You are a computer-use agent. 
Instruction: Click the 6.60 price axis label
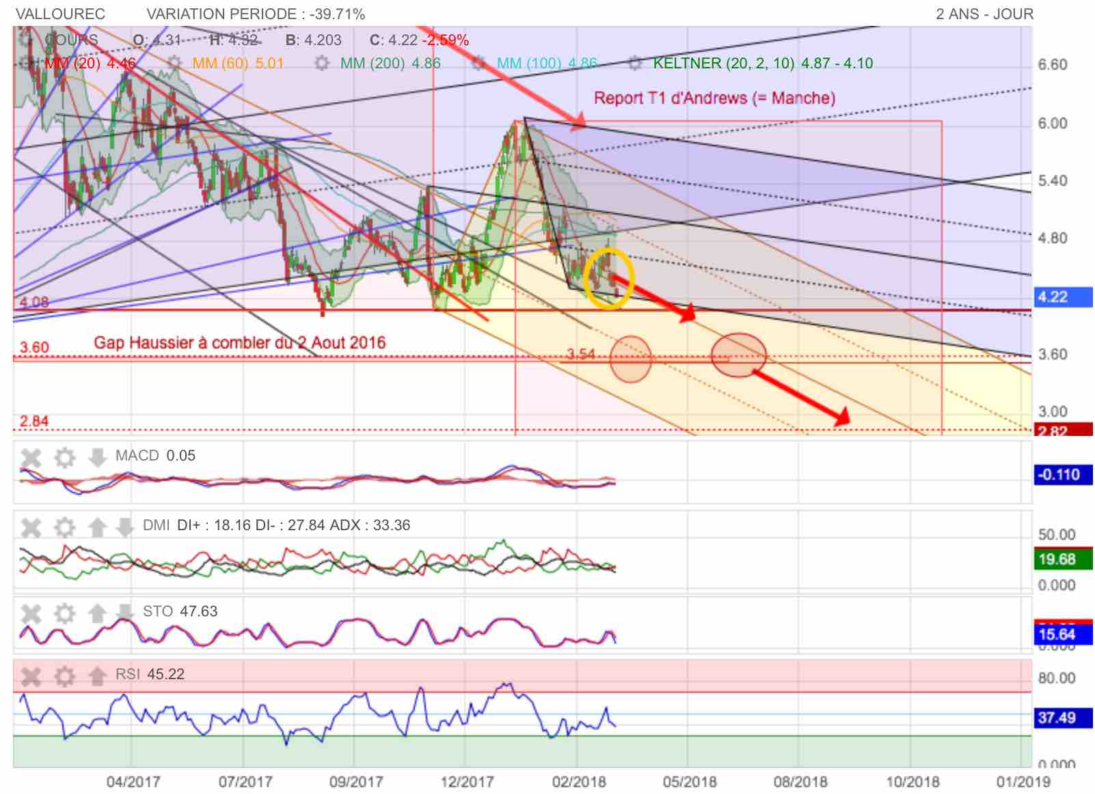[1053, 65]
